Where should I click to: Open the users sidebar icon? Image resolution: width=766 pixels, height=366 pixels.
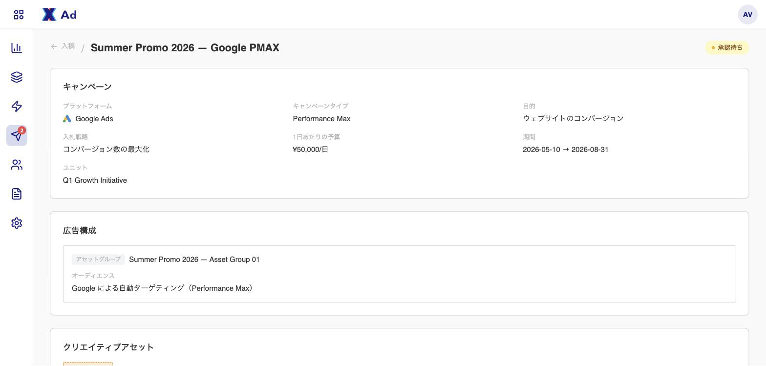point(17,165)
